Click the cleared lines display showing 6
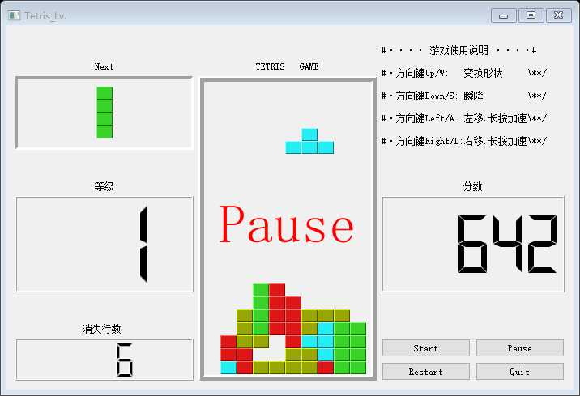The image size is (580, 396). [104, 360]
